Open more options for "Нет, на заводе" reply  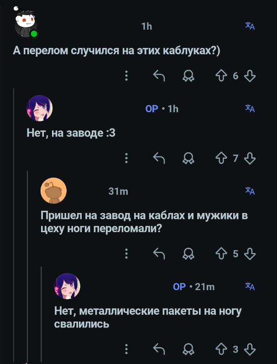coord(126,158)
